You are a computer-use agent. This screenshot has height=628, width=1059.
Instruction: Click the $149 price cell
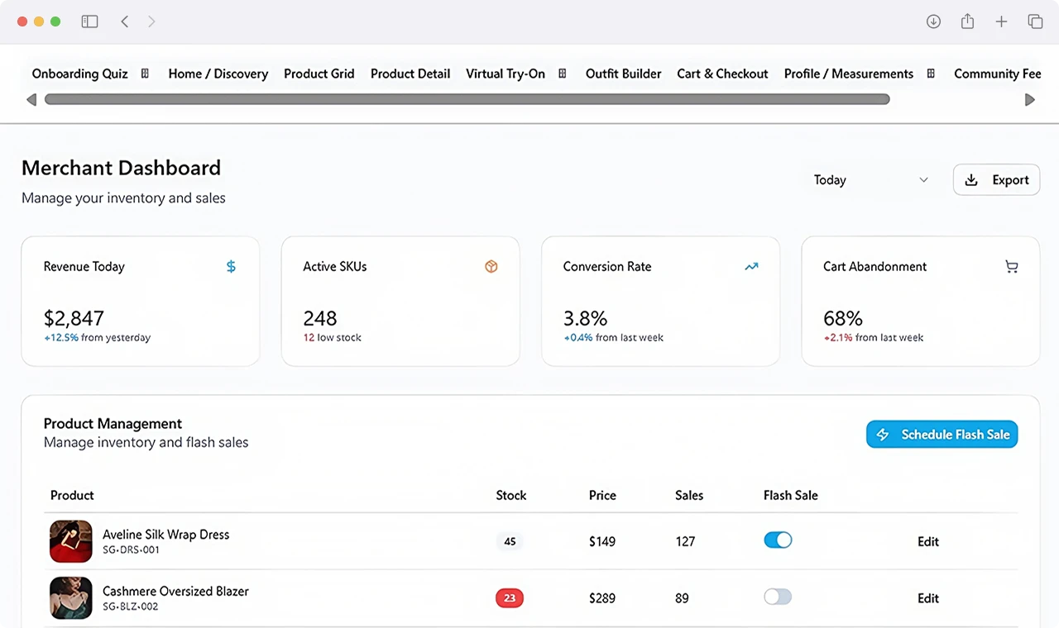[602, 542]
